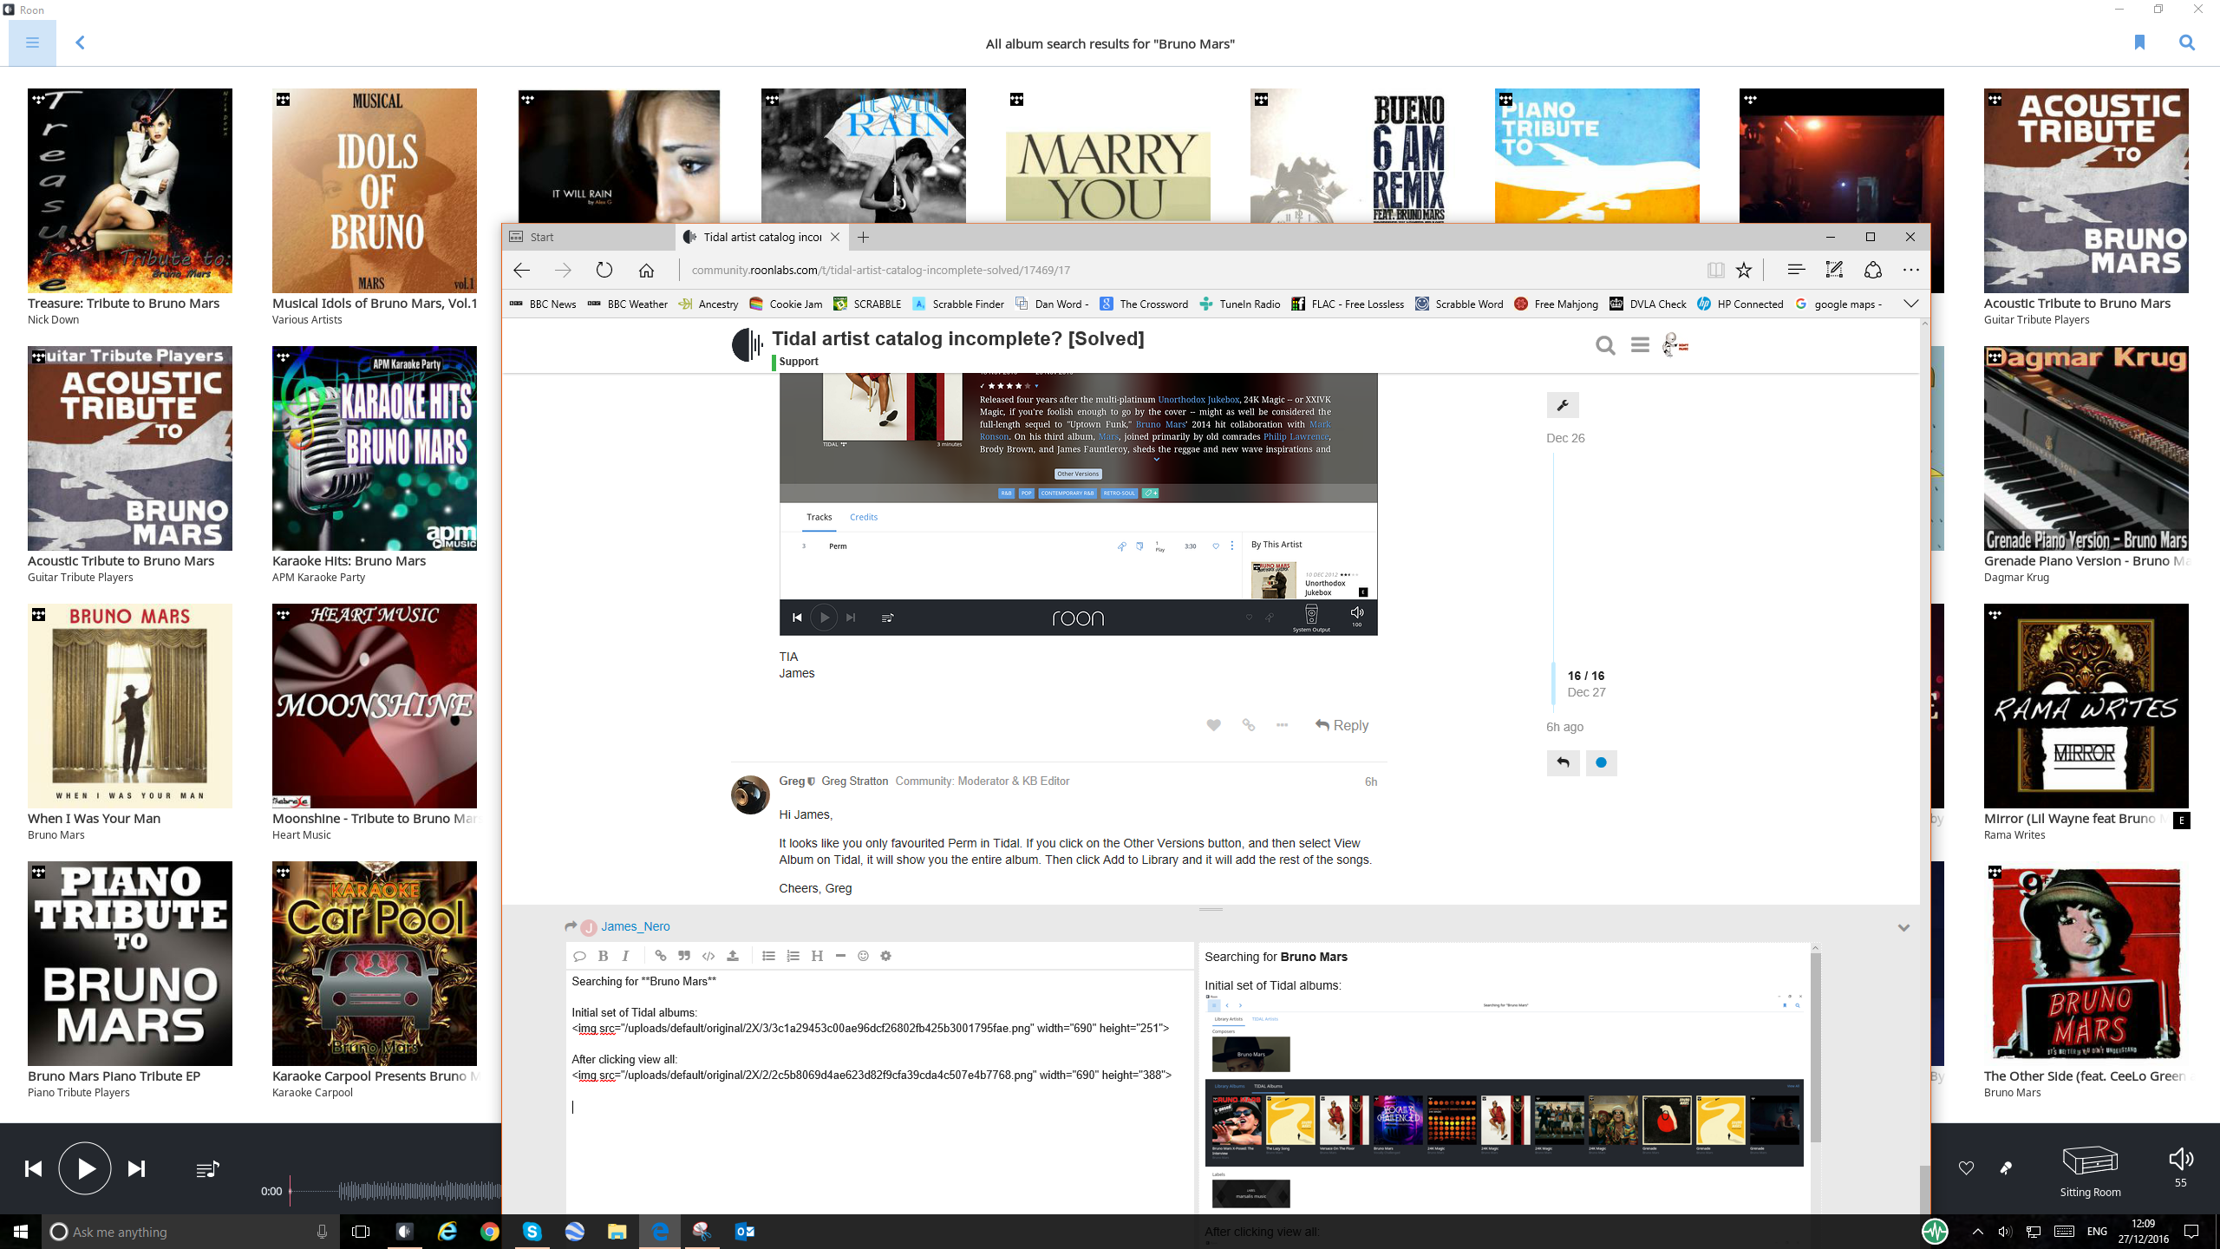The height and width of the screenshot is (1249, 2220).
Task: Click the Roon play button
Action: click(85, 1168)
